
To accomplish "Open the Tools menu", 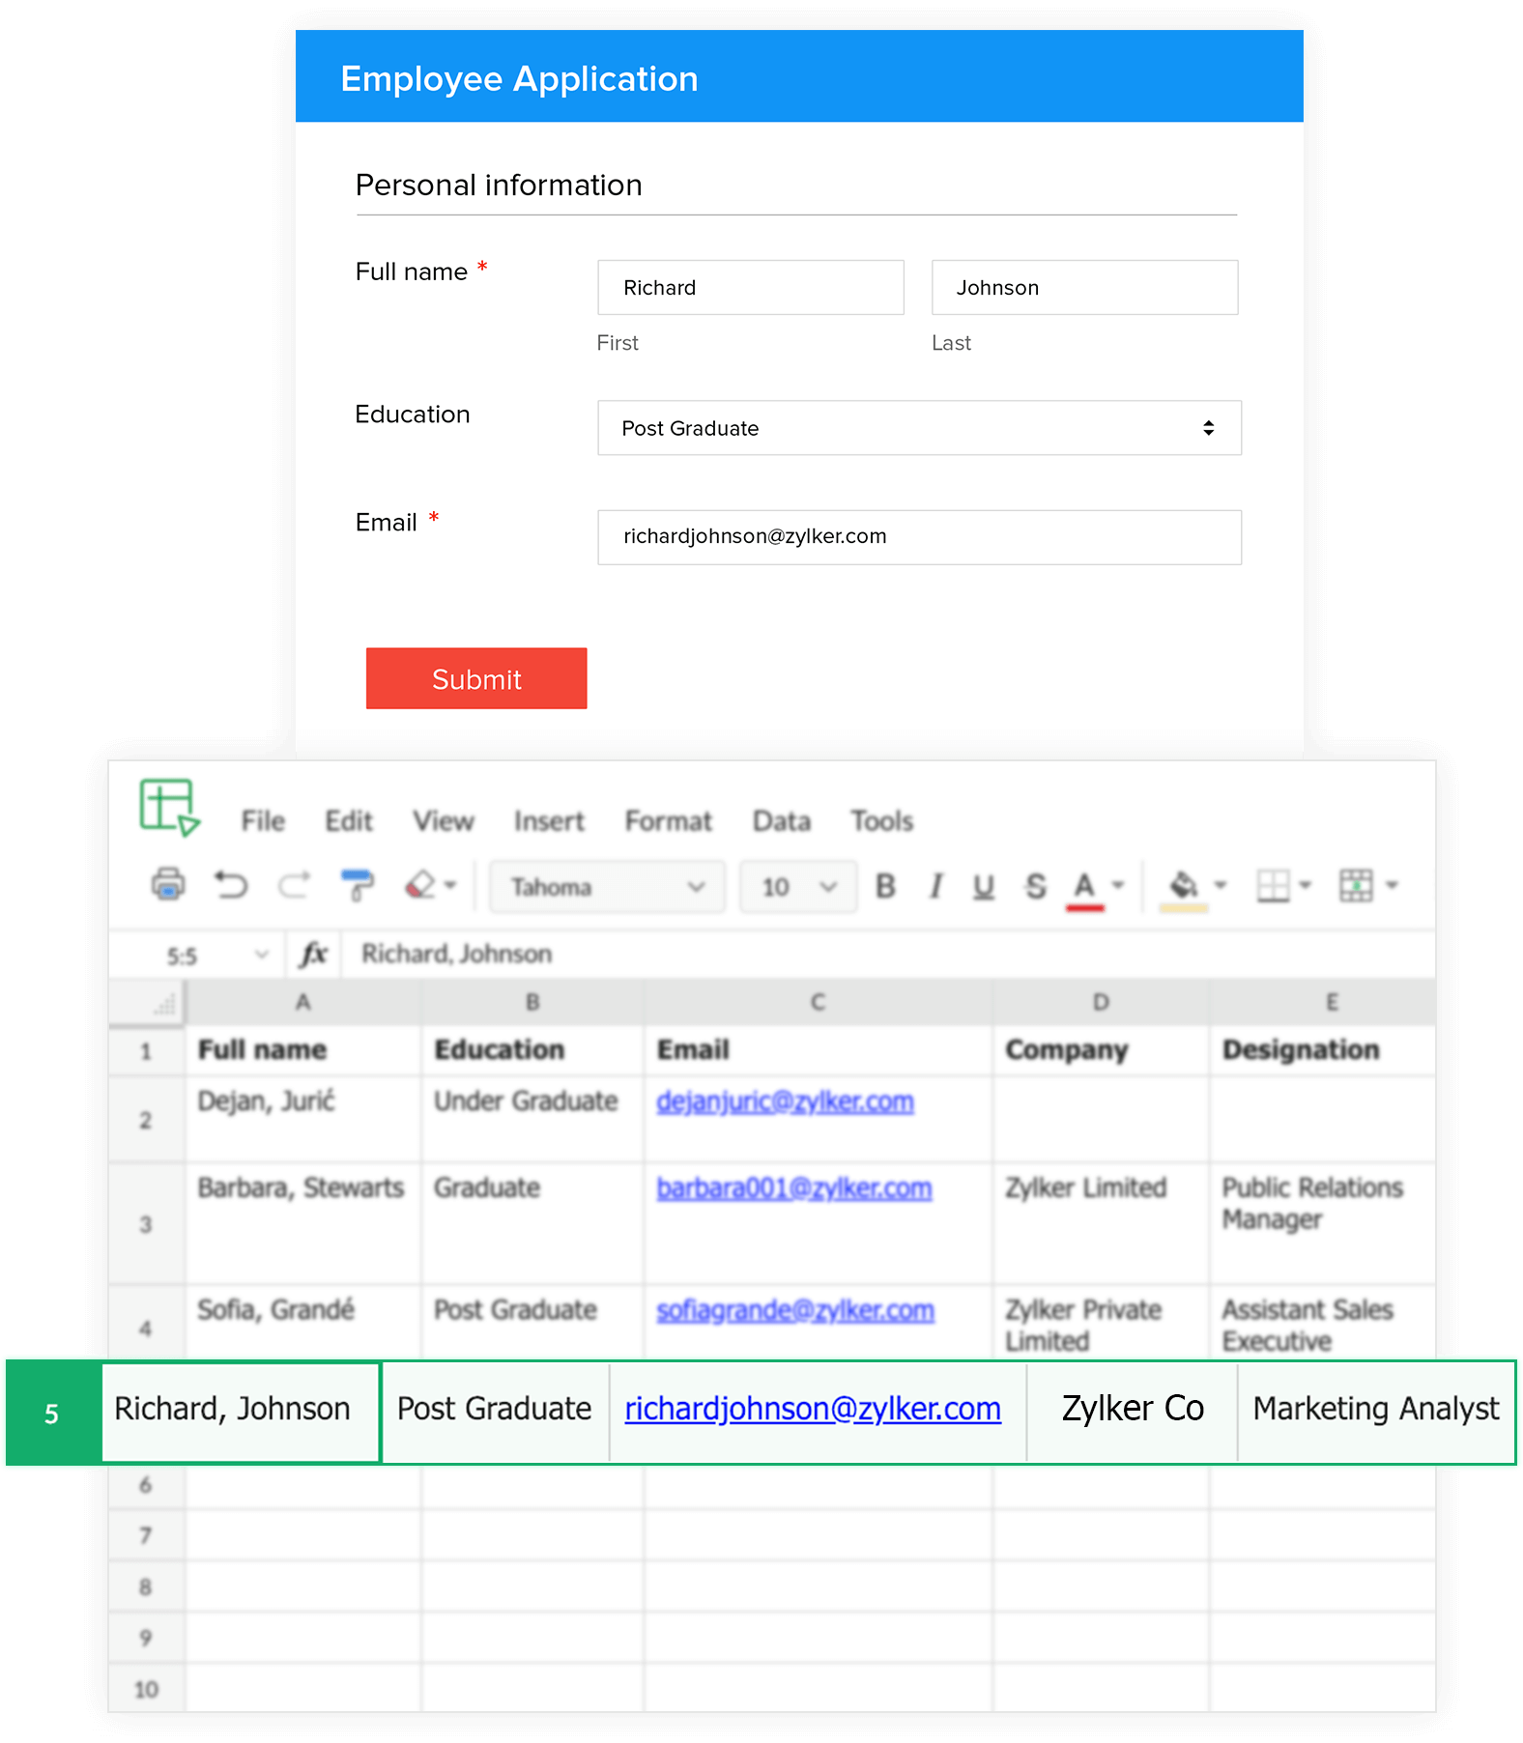I will 882,821.
